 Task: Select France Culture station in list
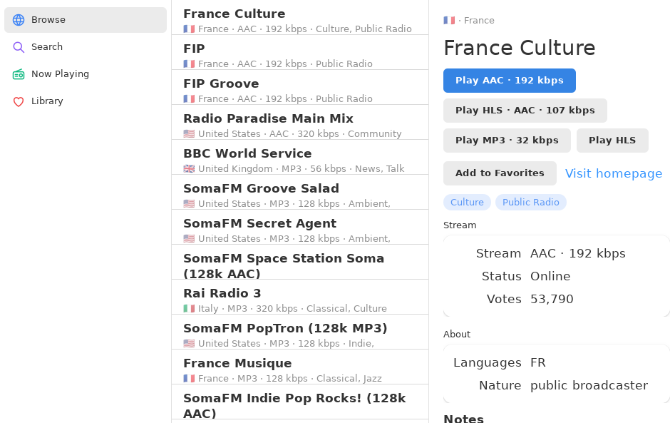click(x=300, y=18)
